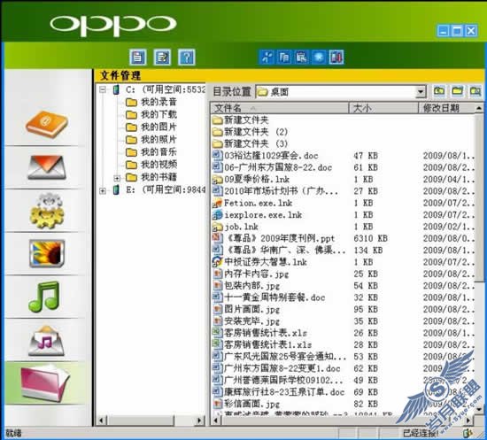
Task: Click the new folder icon beside directory box
Action: pos(458,91)
